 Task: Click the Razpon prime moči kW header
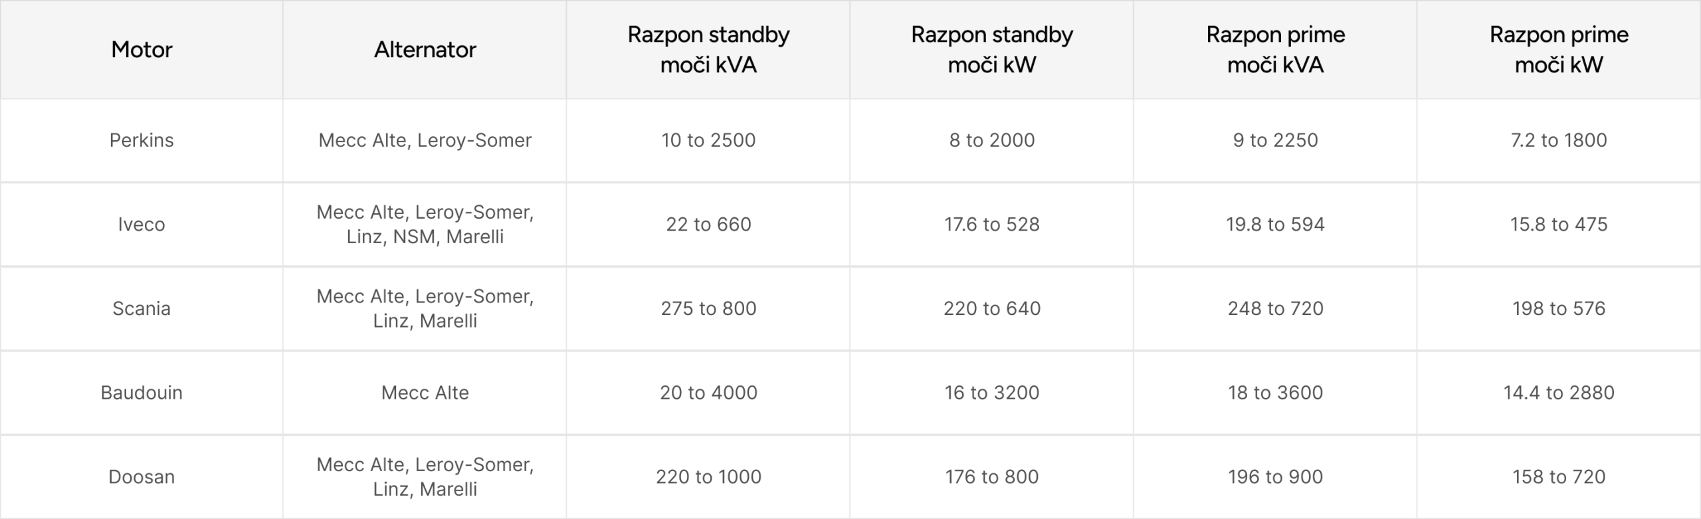1559,50
